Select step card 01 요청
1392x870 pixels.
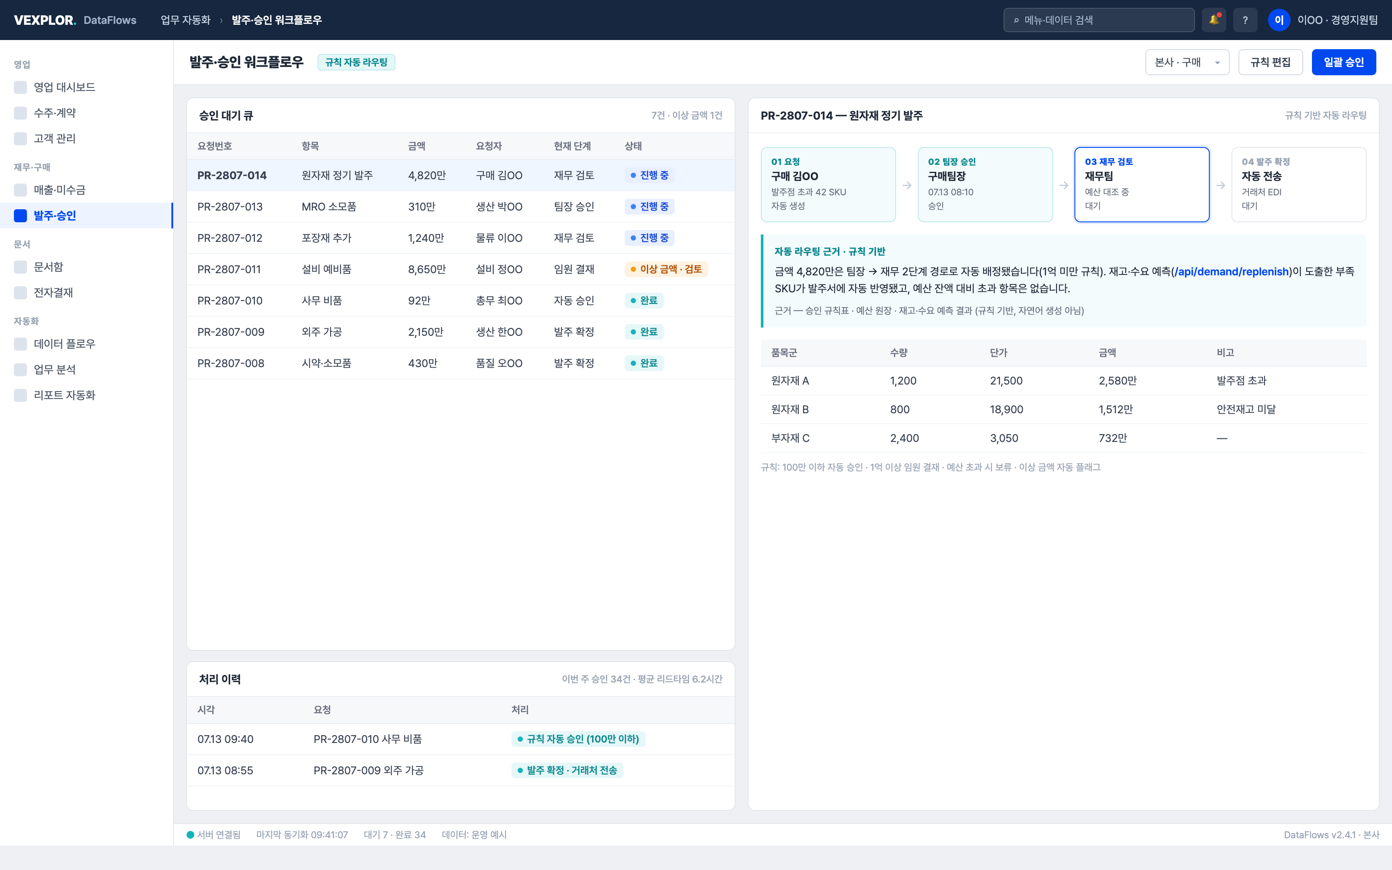[828, 185]
